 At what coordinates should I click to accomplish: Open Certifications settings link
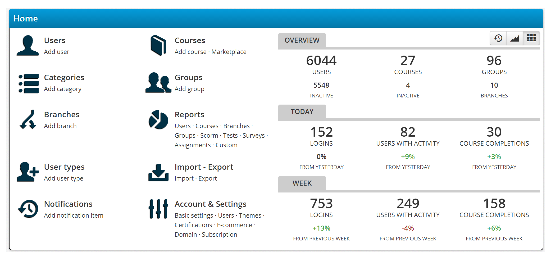click(x=193, y=225)
